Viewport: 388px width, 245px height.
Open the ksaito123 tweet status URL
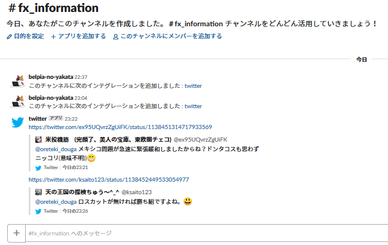pyautogui.click(x=109, y=180)
